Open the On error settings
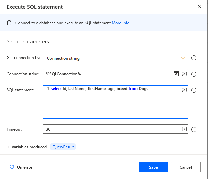 (x=21, y=167)
